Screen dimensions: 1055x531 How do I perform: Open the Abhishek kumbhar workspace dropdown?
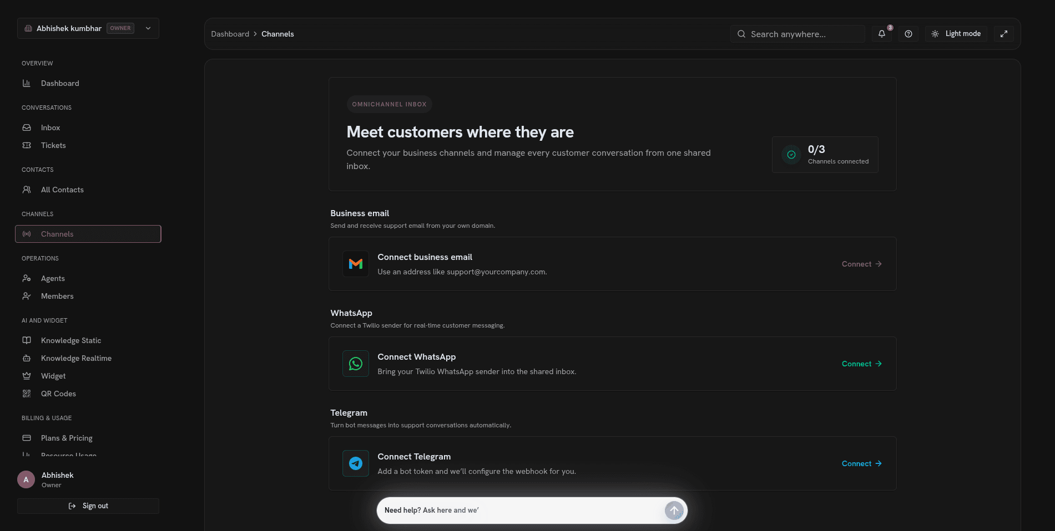point(88,28)
